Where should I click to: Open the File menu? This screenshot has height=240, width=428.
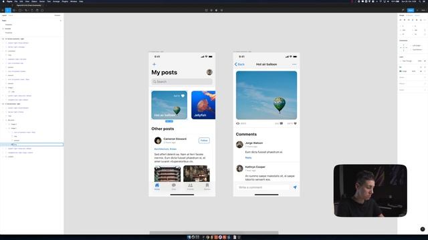coord(16,1)
